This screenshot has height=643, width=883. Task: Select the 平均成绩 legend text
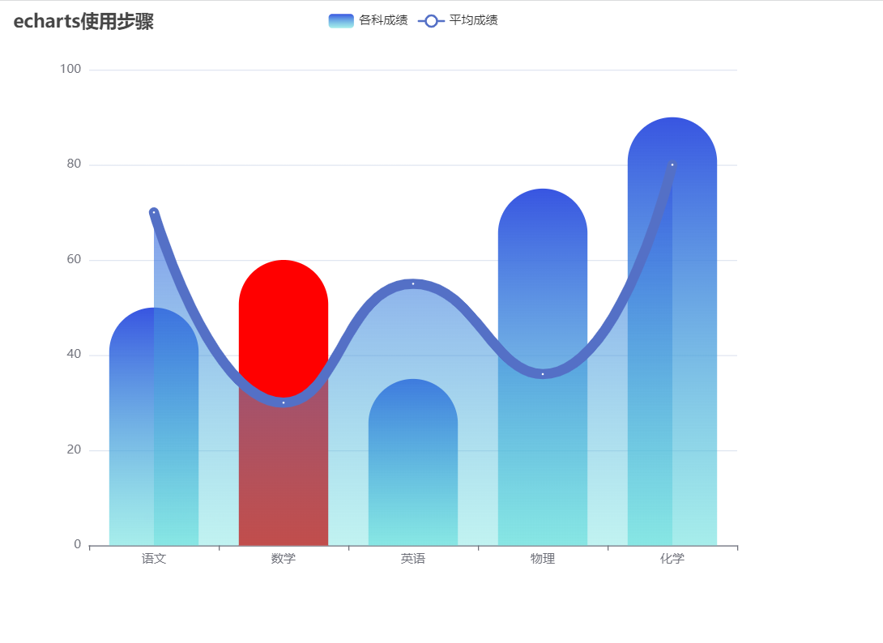click(472, 19)
